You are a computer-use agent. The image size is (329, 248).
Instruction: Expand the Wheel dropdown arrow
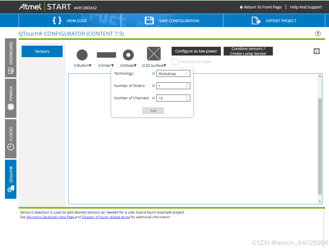pos(135,66)
